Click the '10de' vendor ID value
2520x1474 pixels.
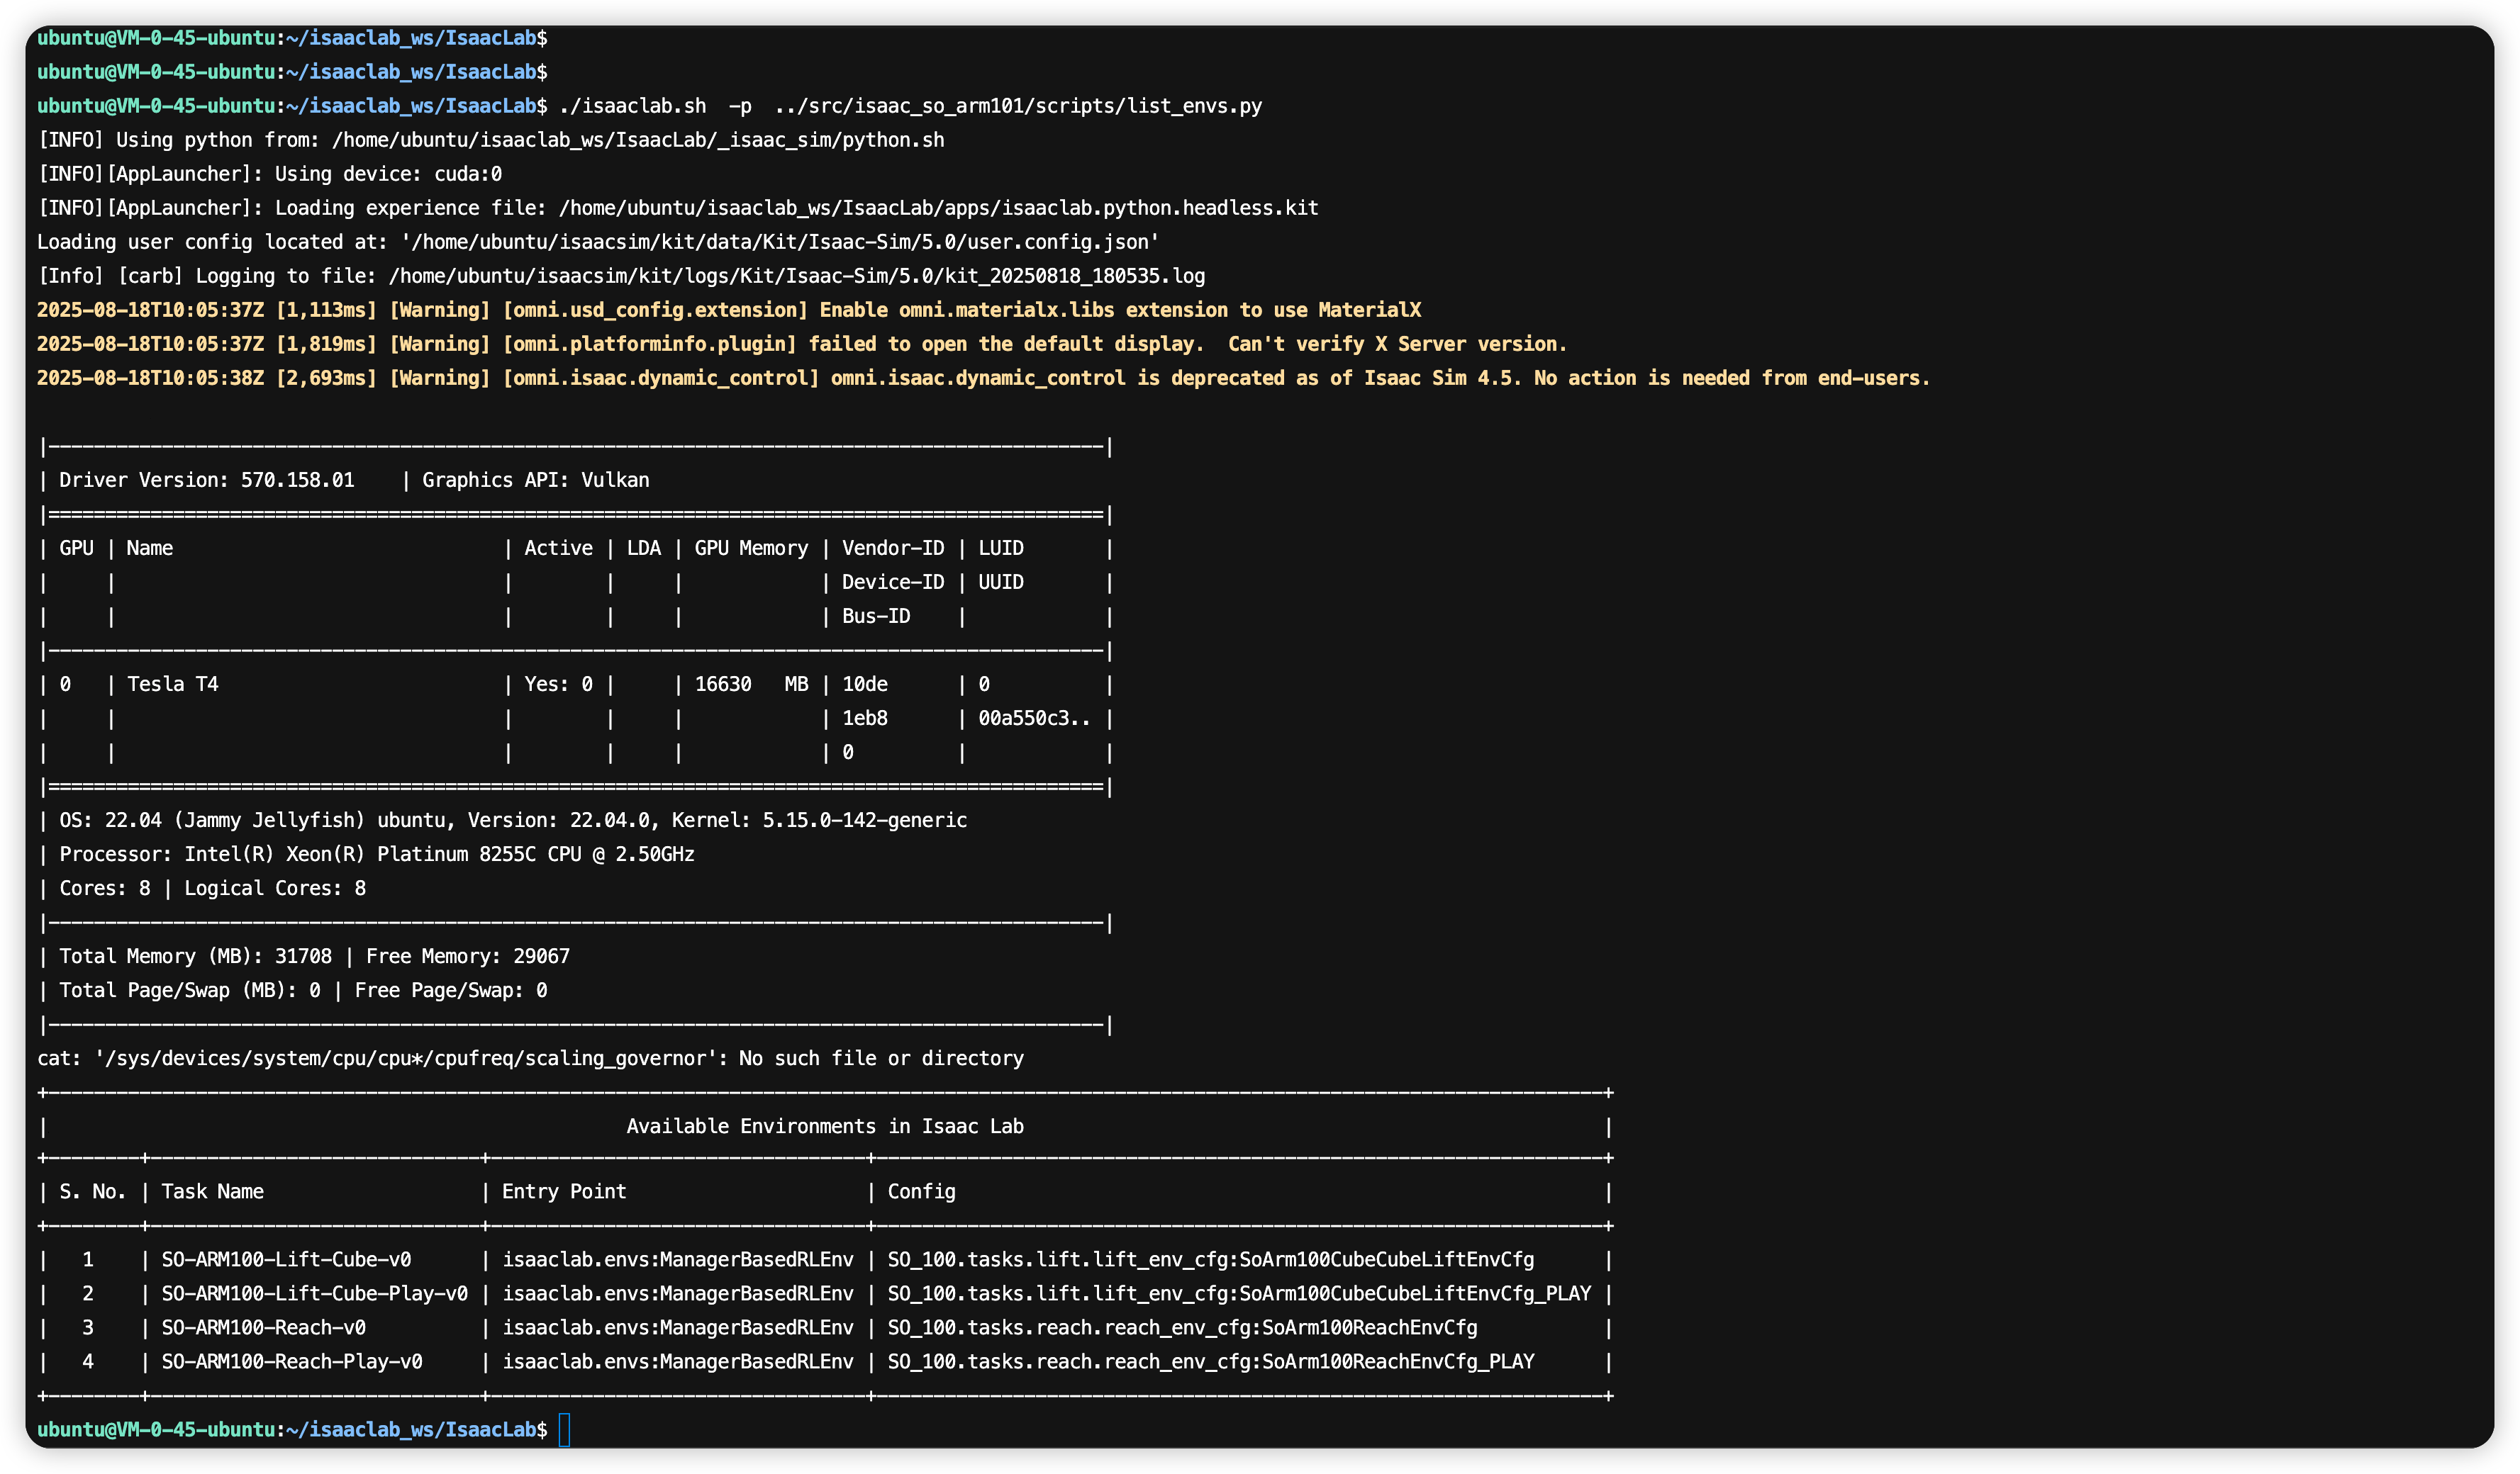click(x=865, y=684)
